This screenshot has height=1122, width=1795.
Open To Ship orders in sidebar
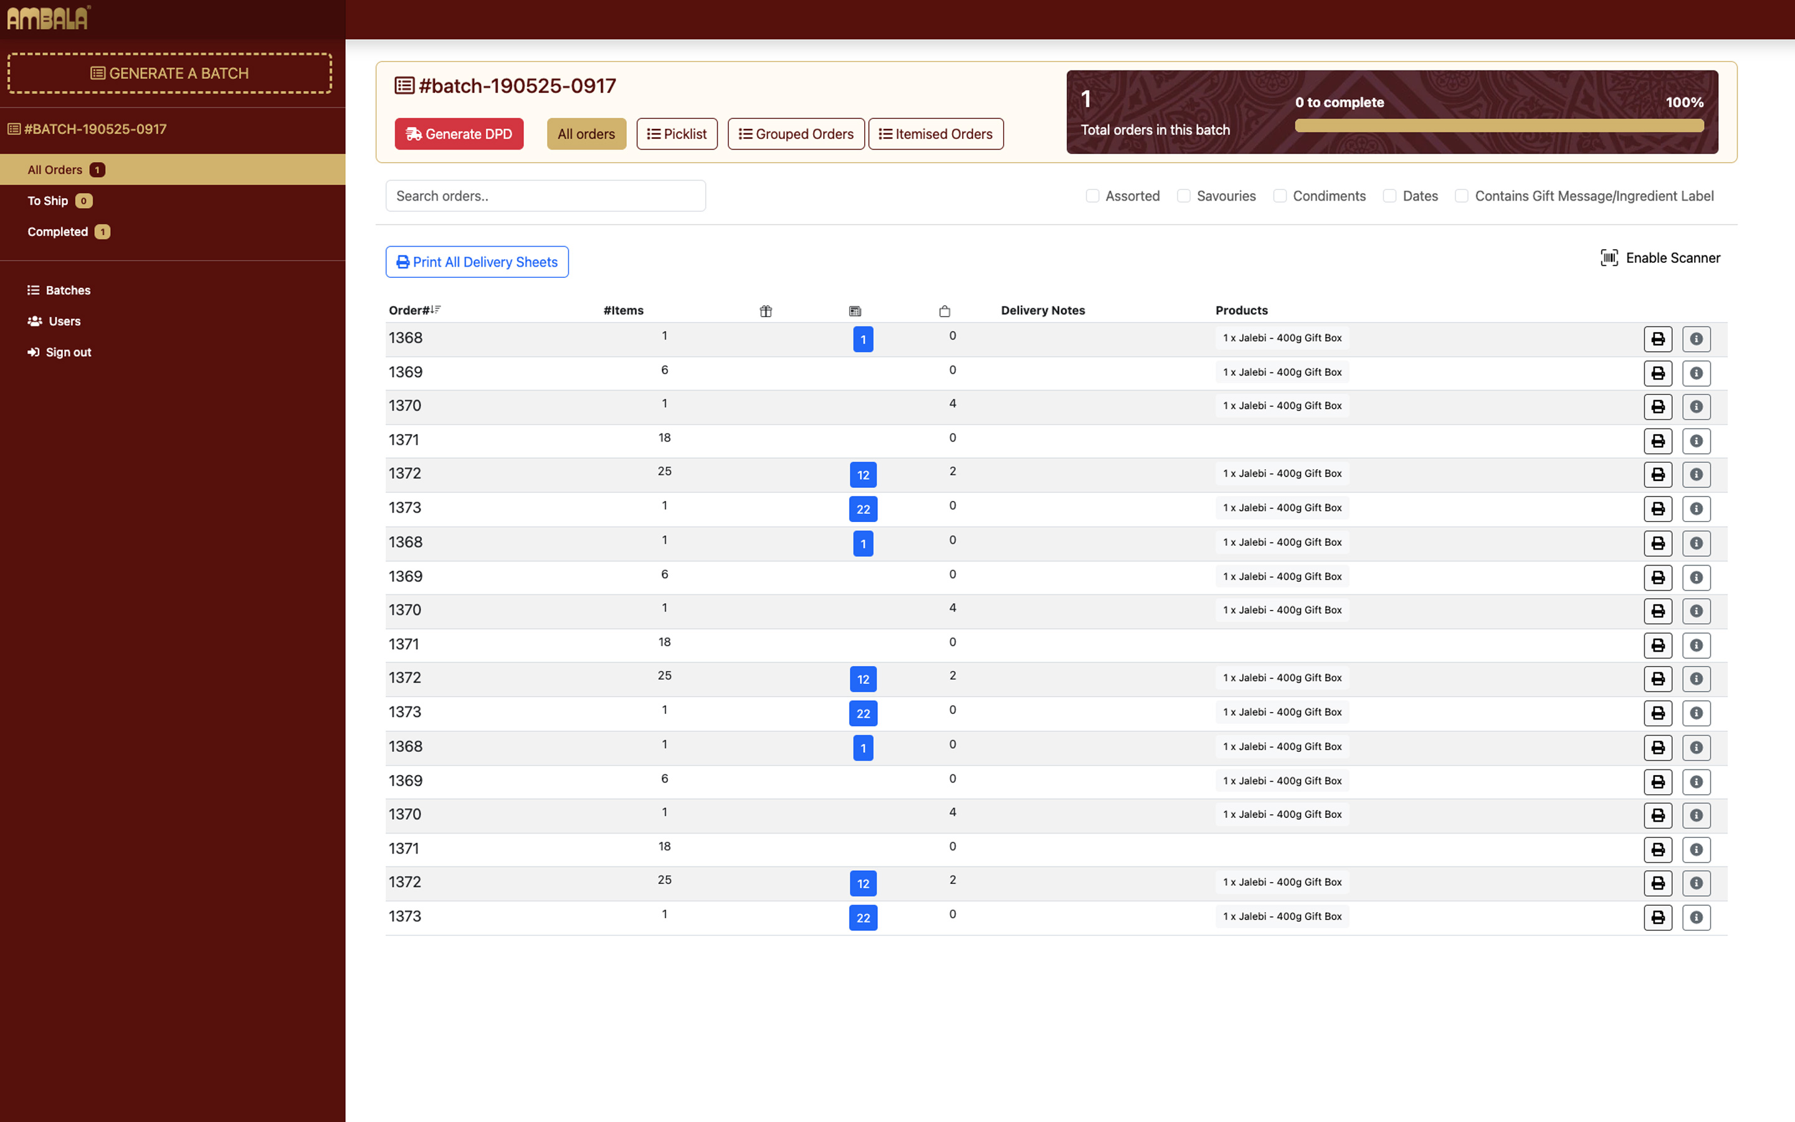48,201
